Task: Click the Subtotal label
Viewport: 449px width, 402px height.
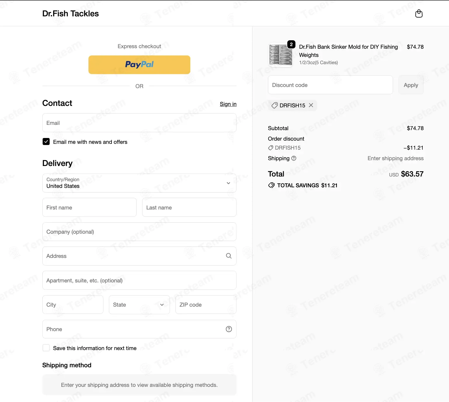Action: (278, 128)
